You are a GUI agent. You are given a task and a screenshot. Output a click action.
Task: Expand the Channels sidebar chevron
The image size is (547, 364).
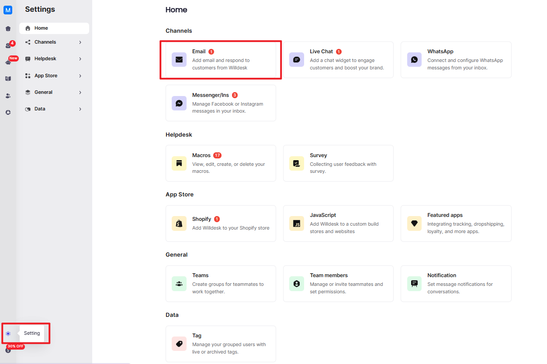(x=80, y=42)
